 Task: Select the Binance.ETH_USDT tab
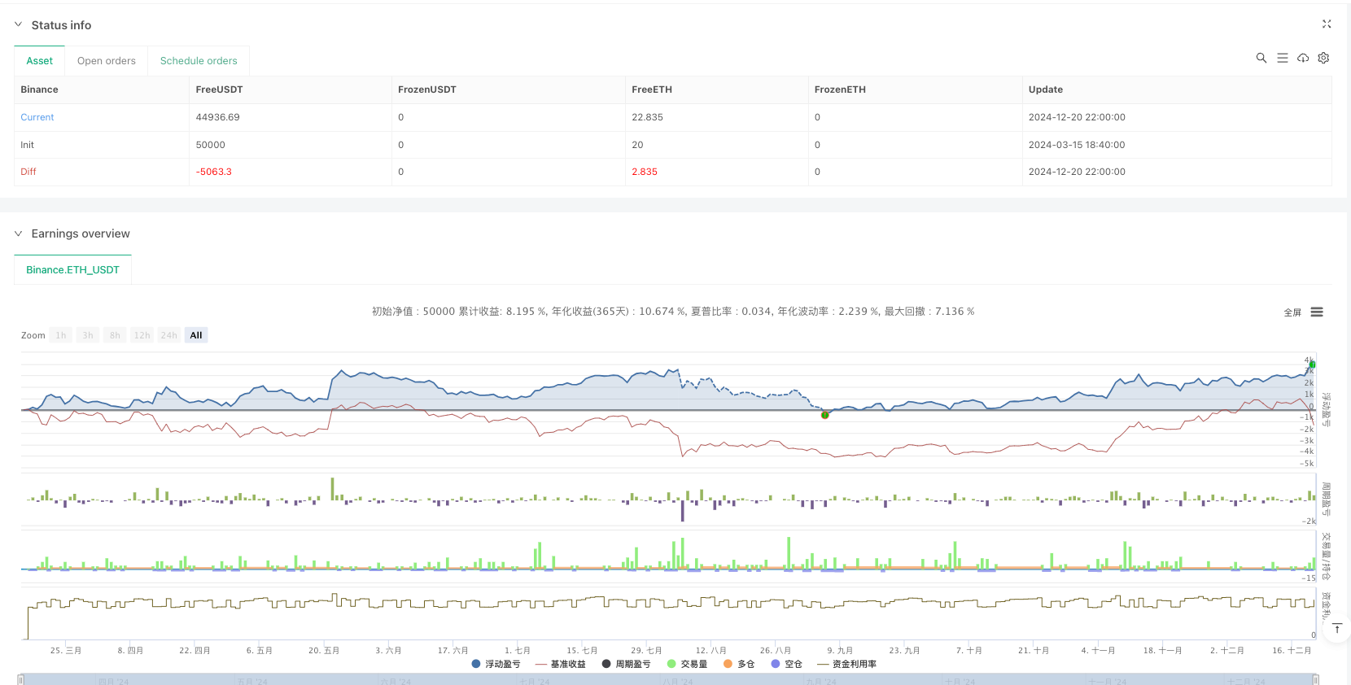point(72,270)
